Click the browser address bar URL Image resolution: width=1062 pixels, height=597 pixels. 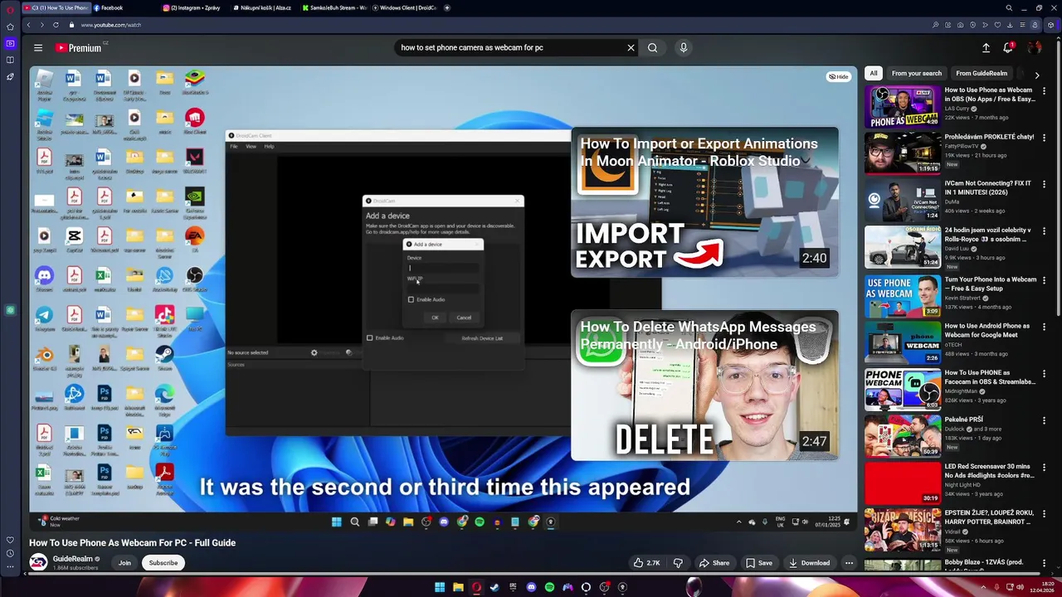click(x=111, y=25)
